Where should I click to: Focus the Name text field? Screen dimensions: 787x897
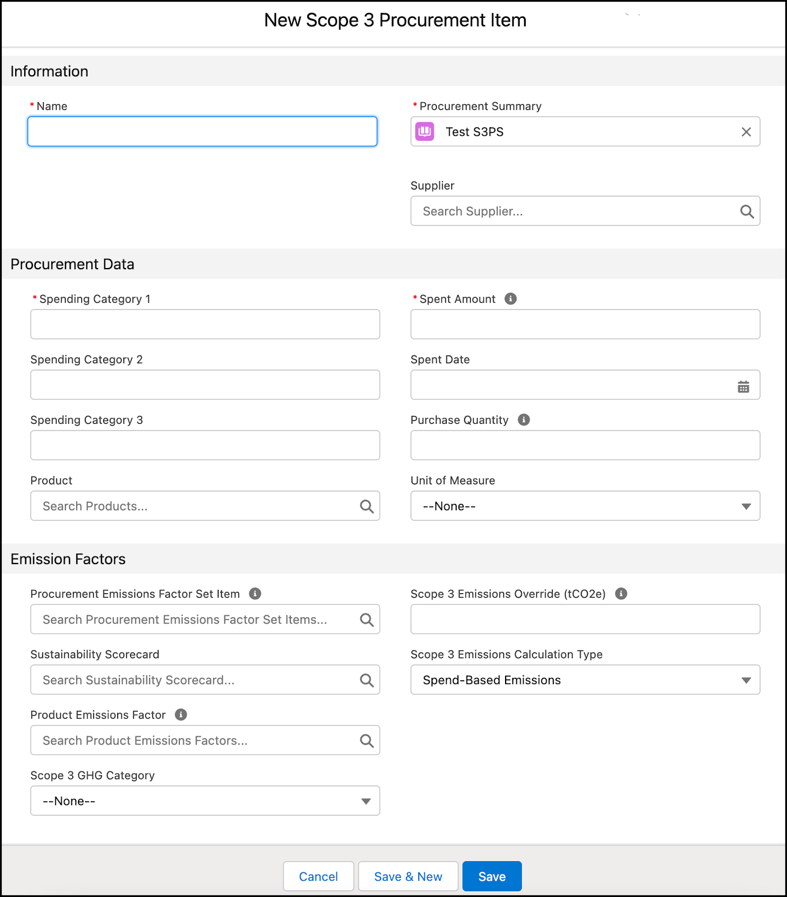tap(202, 132)
